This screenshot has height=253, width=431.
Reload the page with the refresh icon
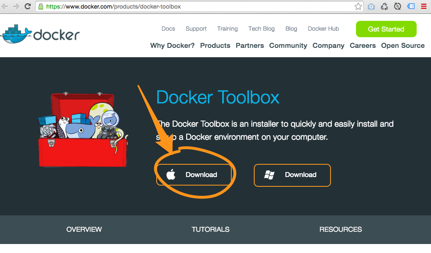click(x=27, y=6)
